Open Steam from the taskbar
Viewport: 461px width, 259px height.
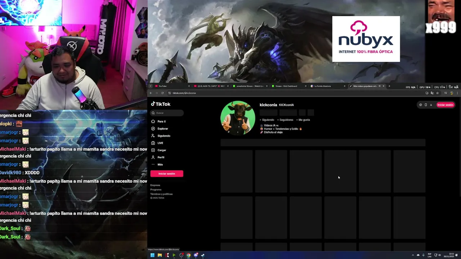point(203,255)
